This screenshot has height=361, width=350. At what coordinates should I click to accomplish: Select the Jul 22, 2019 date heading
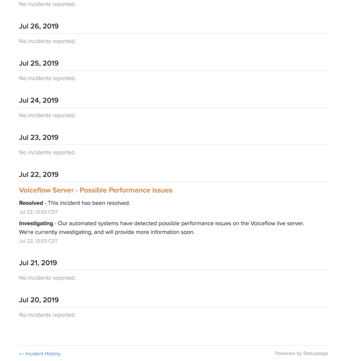click(39, 174)
